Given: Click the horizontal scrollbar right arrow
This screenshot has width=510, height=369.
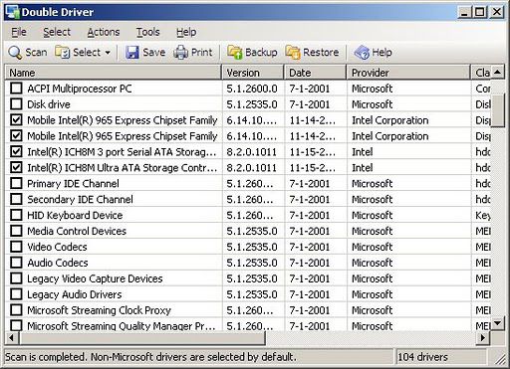Looking at the screenshot, I should 483,338.
